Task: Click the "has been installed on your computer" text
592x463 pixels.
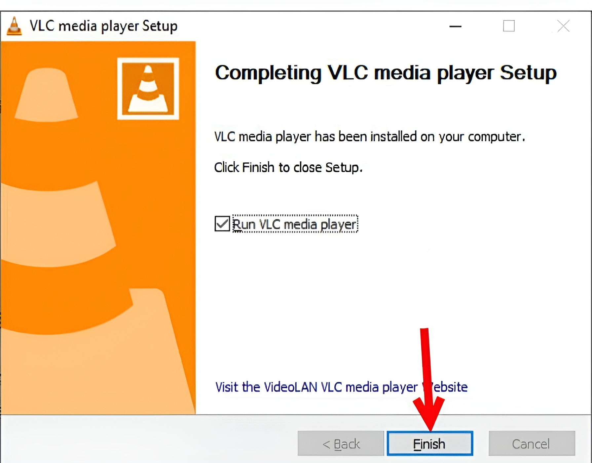Action: pos(419,136)
